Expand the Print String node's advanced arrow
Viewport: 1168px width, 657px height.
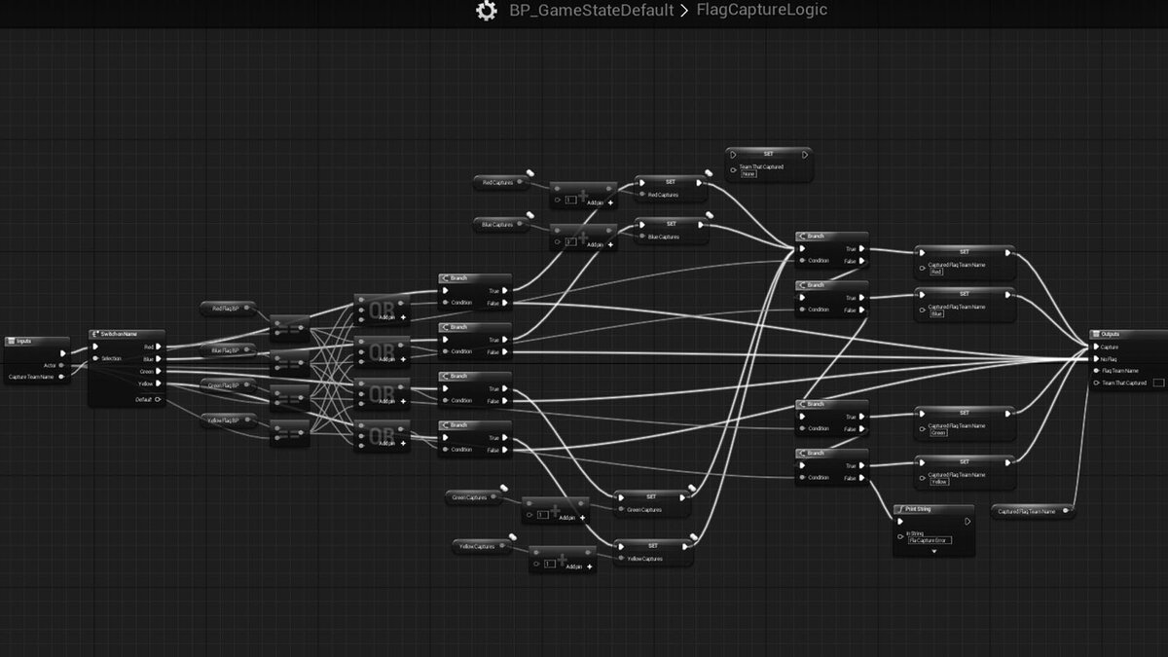pyautogui.click(x=933, y=551)
